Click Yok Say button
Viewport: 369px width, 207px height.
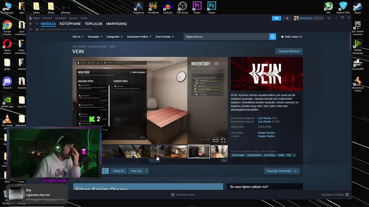pos(136,171)
